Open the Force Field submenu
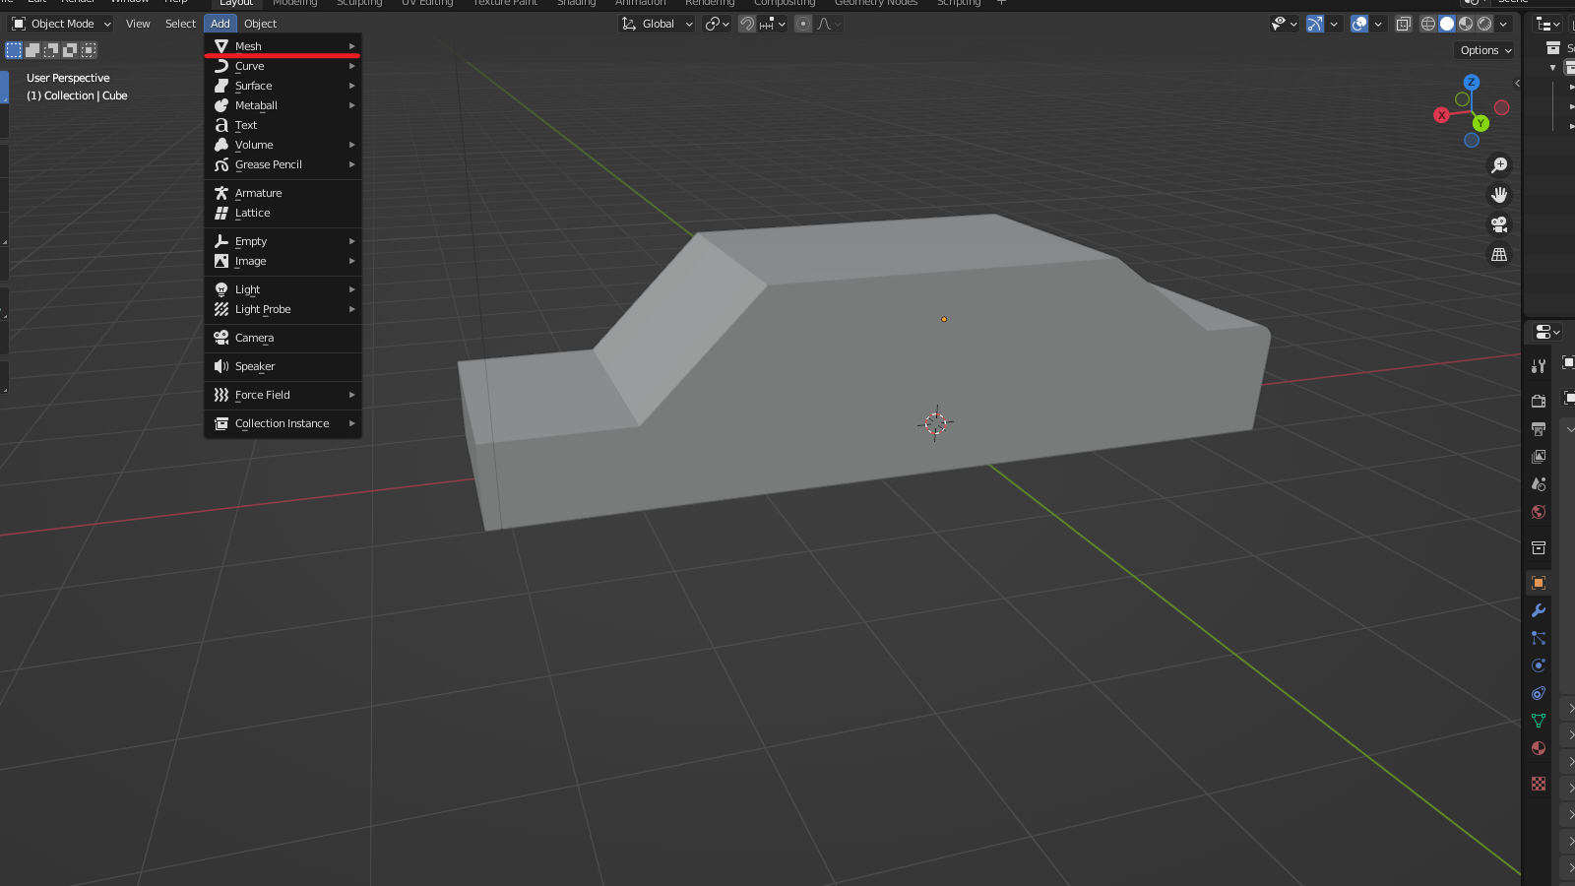The width and height of the screenshot is (1575, 886). point(283,395)
